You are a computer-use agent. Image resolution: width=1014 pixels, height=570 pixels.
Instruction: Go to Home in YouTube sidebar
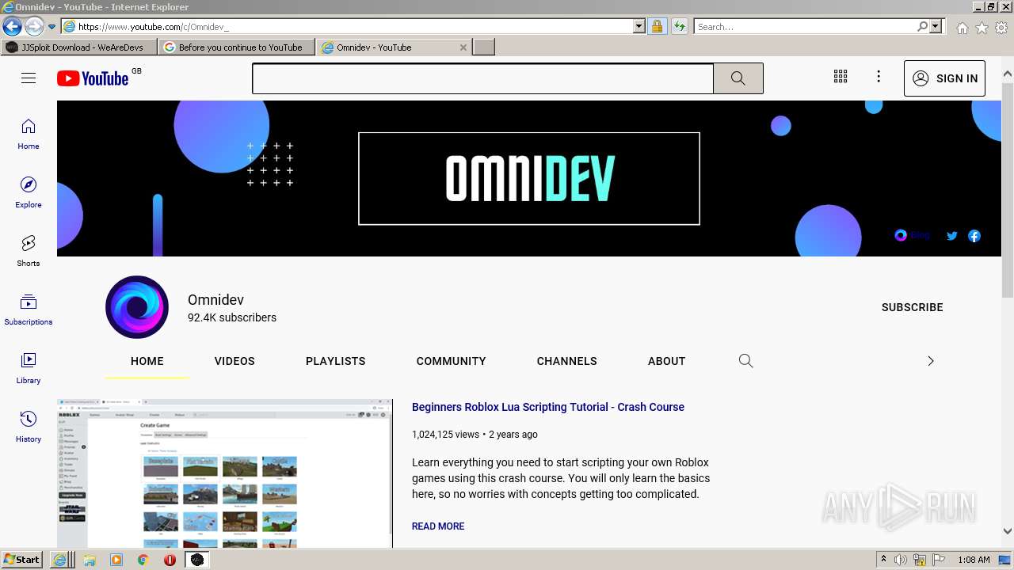[x=29, y=134]
